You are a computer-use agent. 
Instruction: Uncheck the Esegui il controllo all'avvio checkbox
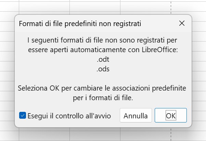(23, 115)
